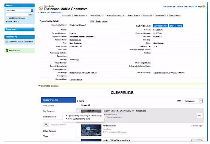This screenshot has height=144, width=210.
Task: Jump to the Open Activities related list link
Action: click(81, 15)
